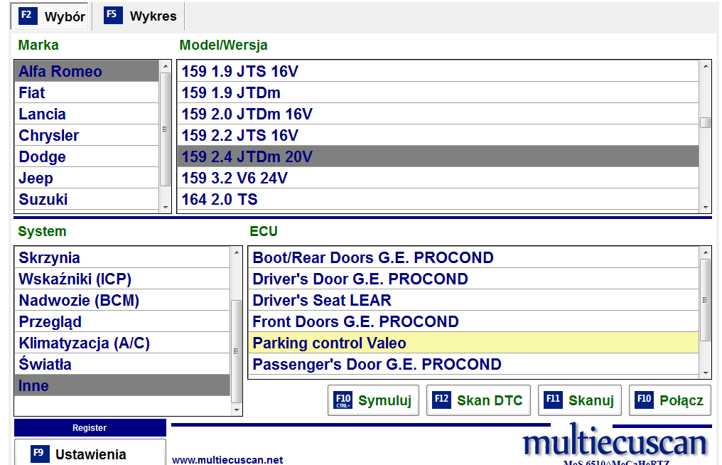Select Fiat in the Marka list

(87, 92)
